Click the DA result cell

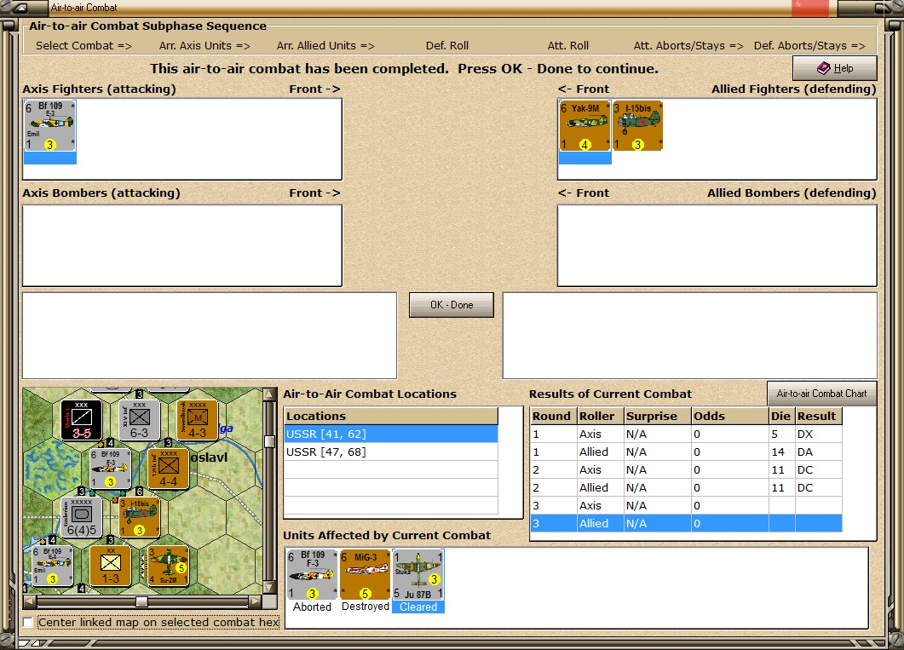click(x=819, y=452)
